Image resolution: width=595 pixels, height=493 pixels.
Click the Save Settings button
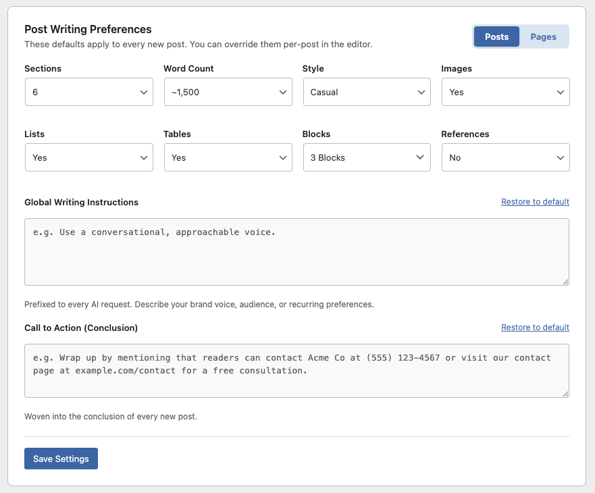click(61, 459)
